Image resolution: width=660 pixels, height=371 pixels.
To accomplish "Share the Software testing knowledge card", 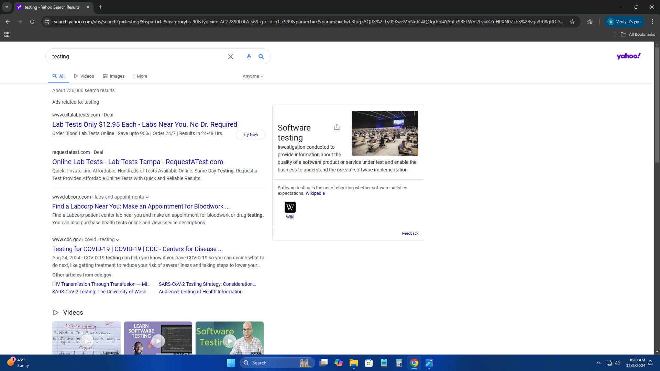I will tap(337, 127).
